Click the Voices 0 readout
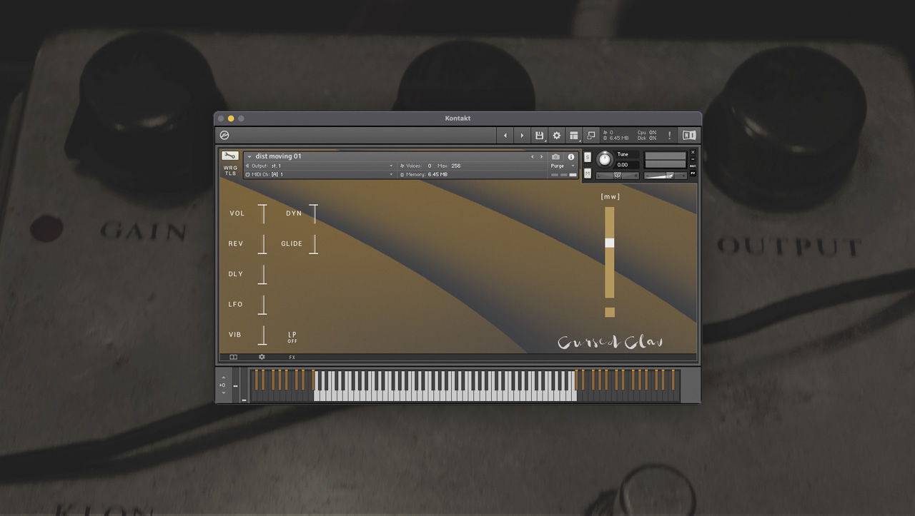 pyautogui.click(x=415, y=166)
